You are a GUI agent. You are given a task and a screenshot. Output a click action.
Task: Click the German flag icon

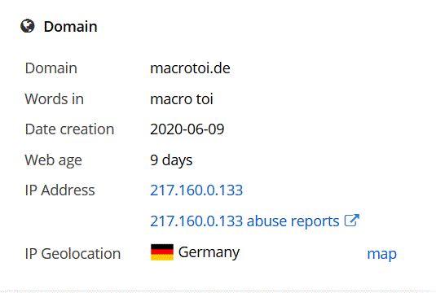[162, 252]
